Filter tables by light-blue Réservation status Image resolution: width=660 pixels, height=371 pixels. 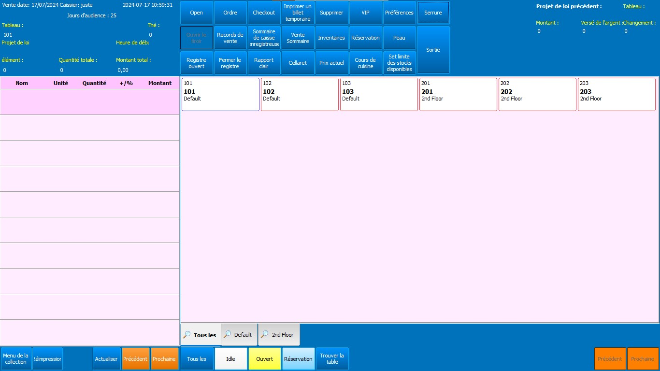(x=298, y=359)
